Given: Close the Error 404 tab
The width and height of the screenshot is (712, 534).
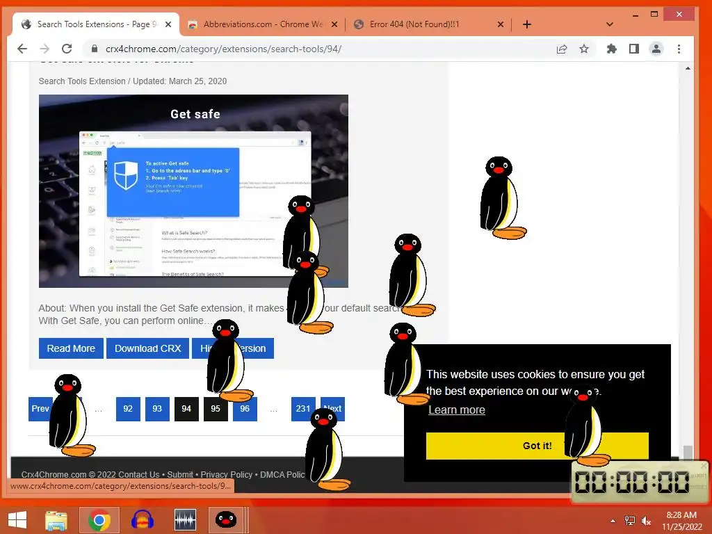Looking at the screenshot, I should point(501,24).
